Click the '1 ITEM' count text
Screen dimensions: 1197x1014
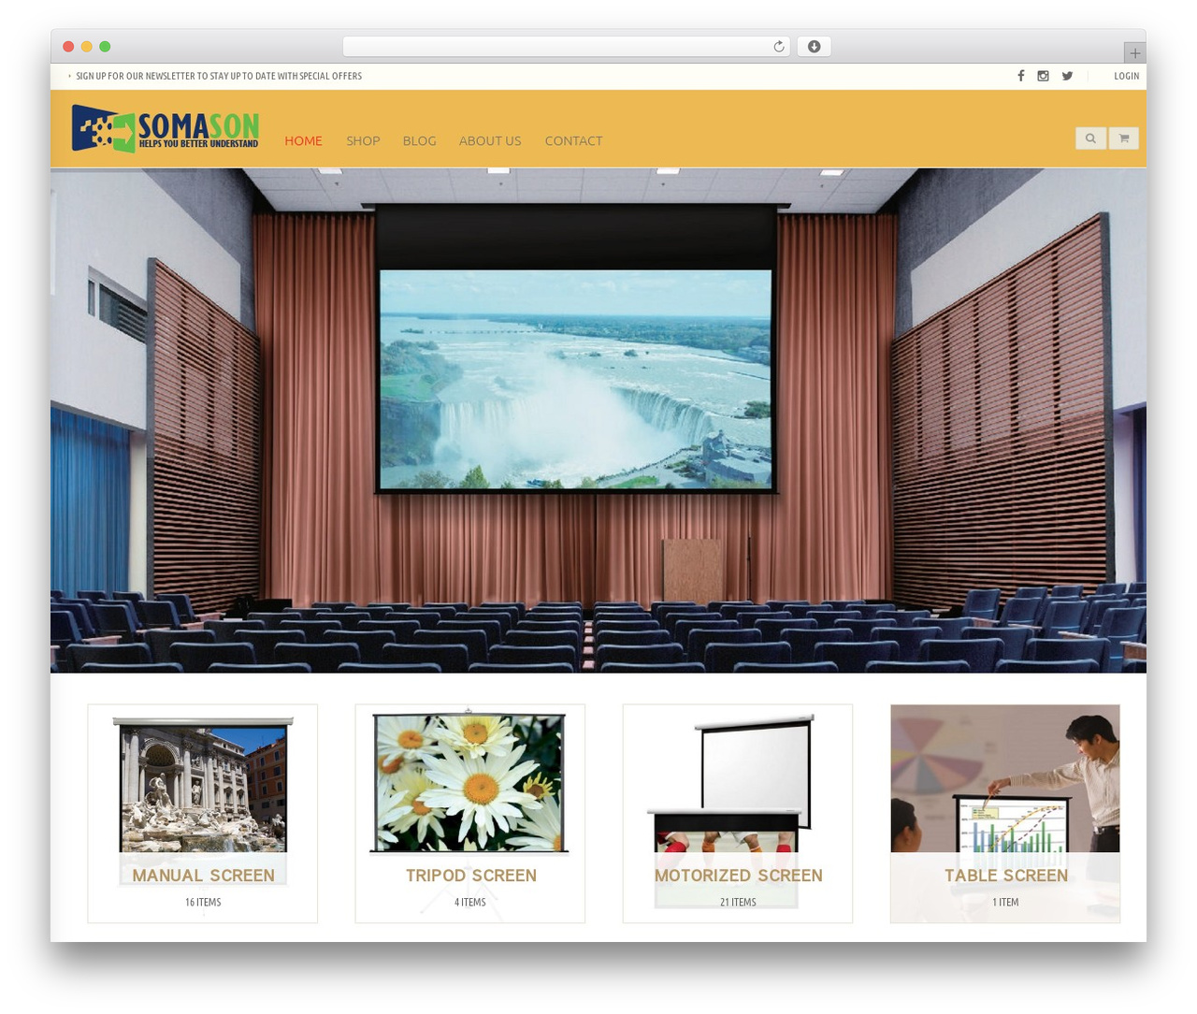(1005, 903)
